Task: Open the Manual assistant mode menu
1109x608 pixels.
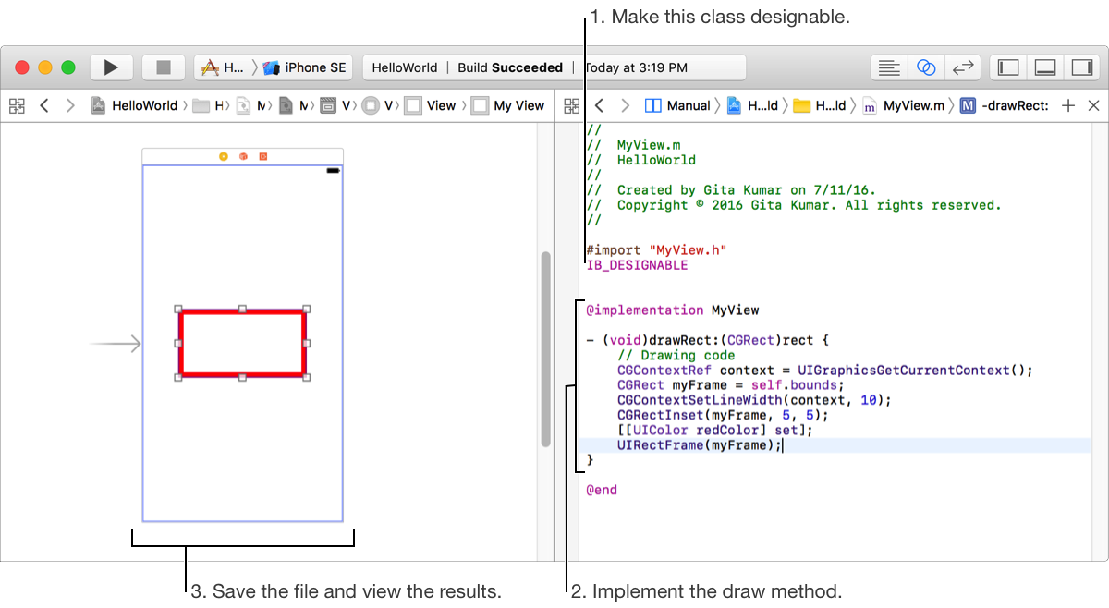Action: pos(677,105)
